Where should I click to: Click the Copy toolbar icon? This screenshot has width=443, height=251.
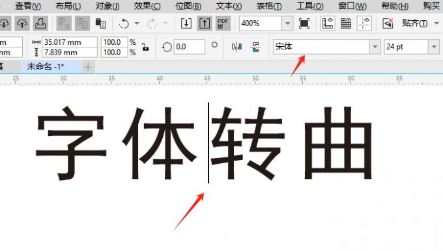82,23
